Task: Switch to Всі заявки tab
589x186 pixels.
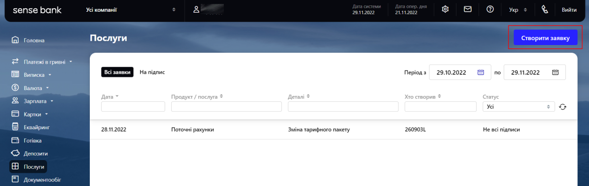Action: pos(117,72)
